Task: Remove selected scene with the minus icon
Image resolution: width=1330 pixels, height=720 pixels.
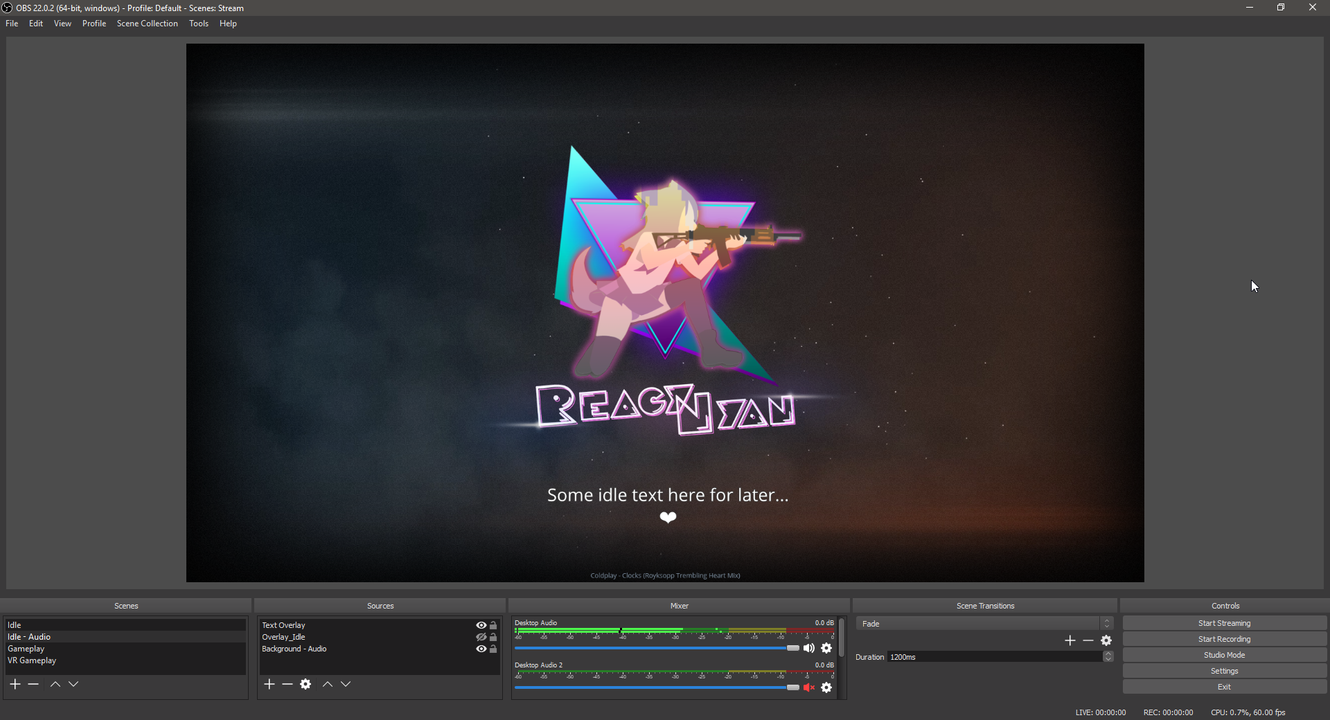Action: point(33,684)
